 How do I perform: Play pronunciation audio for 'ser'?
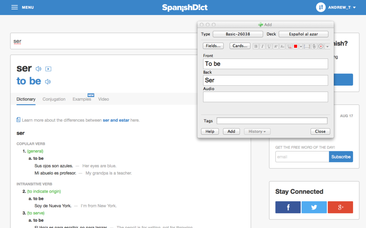coord(39,69)
